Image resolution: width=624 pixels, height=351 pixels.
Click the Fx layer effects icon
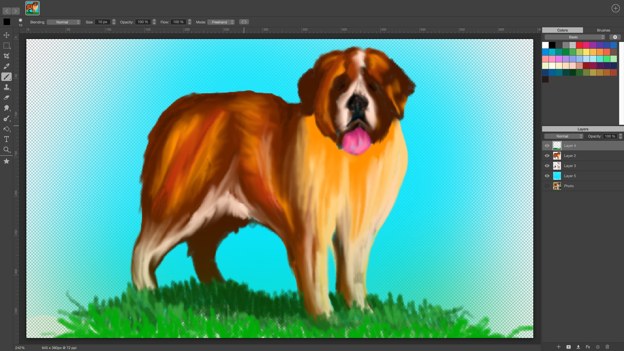[x=588, y=347]
